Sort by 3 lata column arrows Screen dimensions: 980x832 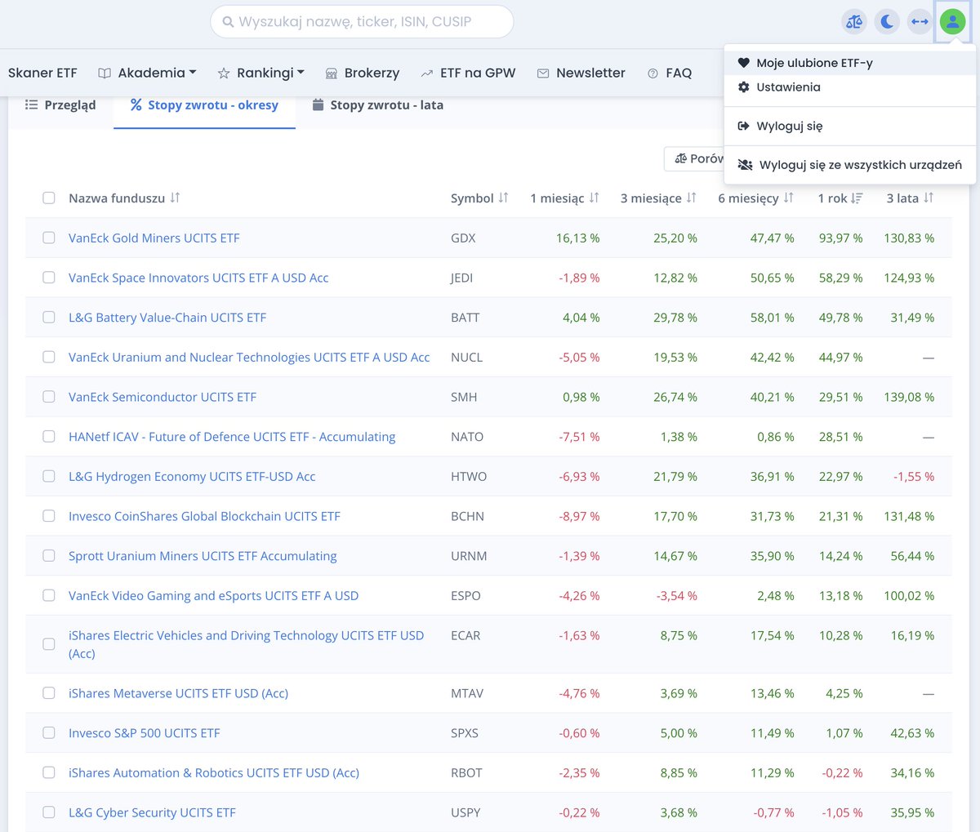[x=929, y=198]
